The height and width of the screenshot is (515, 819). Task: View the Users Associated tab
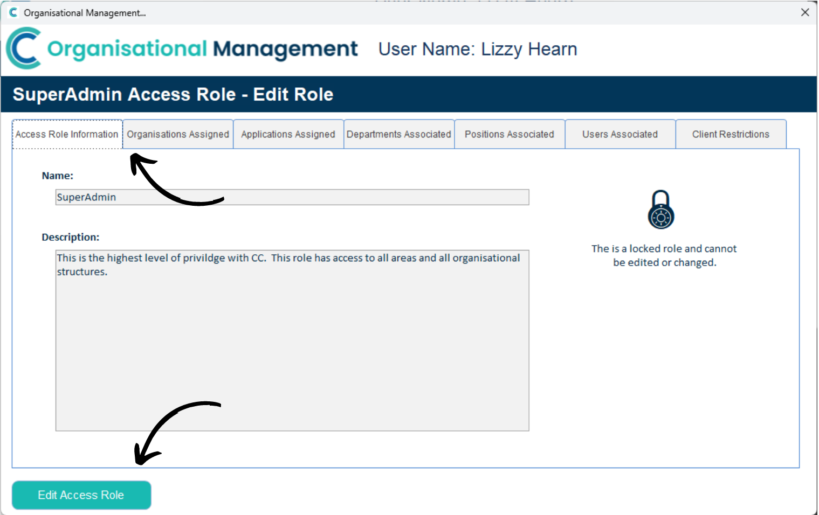(x=620, y=134)
